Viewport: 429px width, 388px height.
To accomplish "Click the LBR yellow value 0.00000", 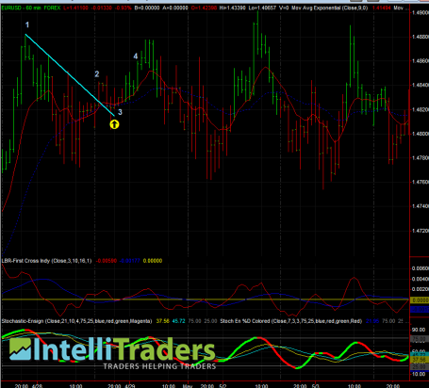I will pyautogui.click(x=153, y=261).
